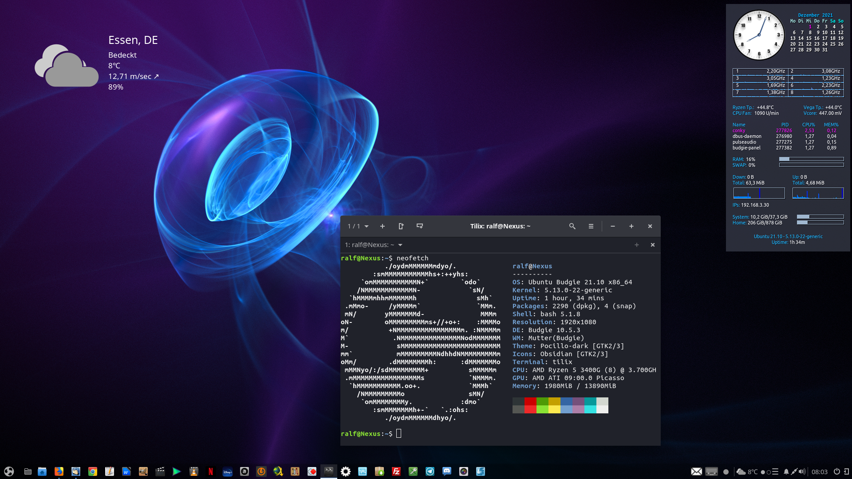This screenshot has width=852, height=479.
Task: Open the volume control in tray
Action: (x=802, y=471)
